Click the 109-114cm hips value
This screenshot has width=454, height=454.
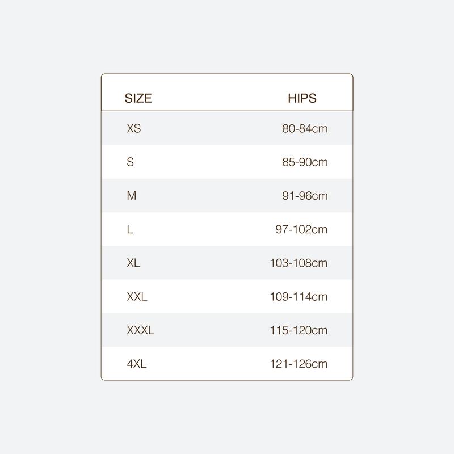click(299, 296)
